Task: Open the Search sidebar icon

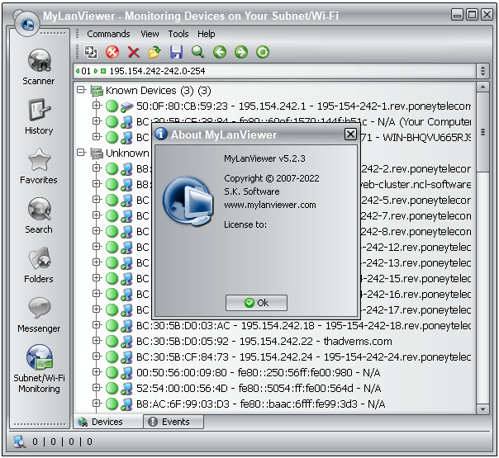Action: (39, 209)
